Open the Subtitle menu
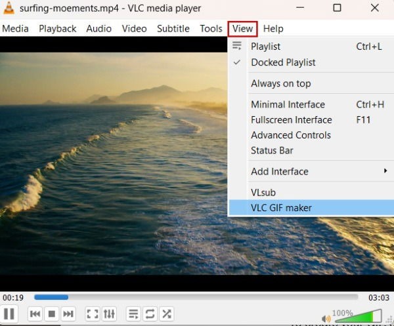 pyautogui.click(x=173, y=29)
